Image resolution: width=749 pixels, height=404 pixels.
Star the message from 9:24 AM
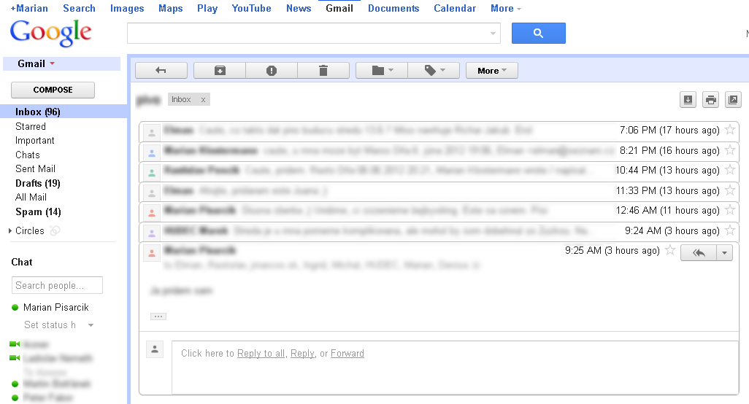[730, 230]
